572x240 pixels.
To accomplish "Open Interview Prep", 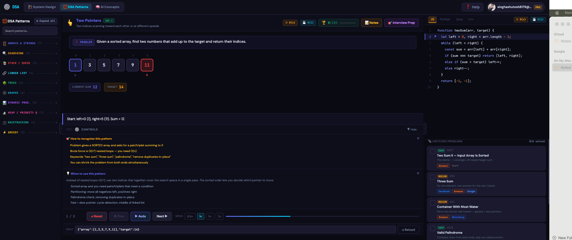I will (401, 23).
